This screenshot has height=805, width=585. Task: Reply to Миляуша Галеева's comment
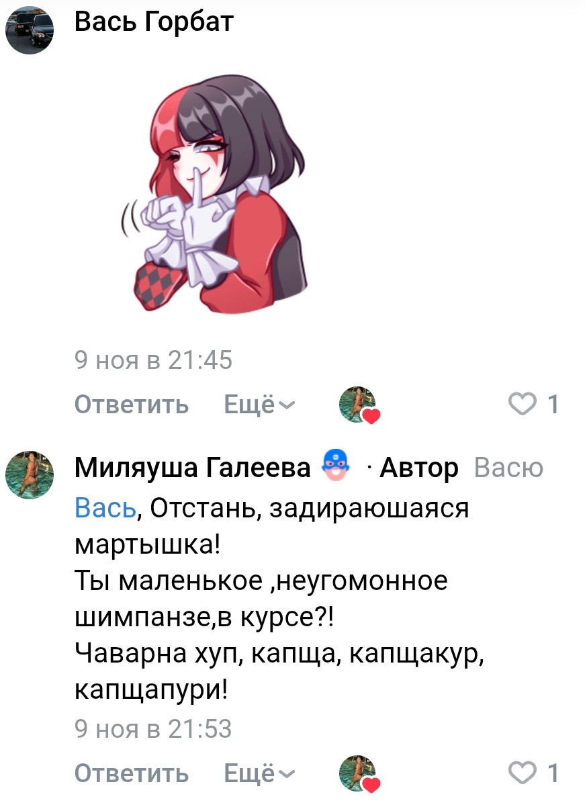pos(132,773)
